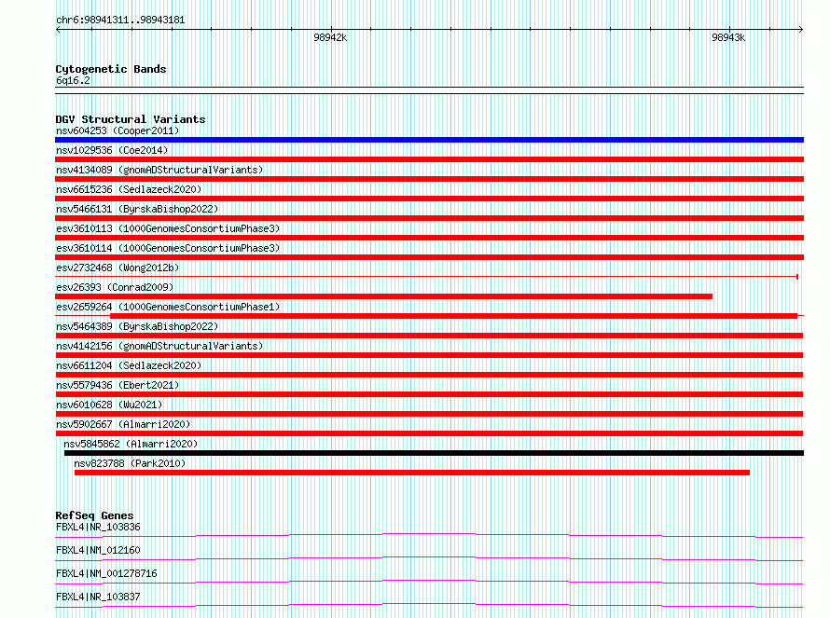Open the FBXL4|NR_103836 gene label
Image resolution: width=830 pixels, height=618 pixels.
pyautogui.click(x=98, y=527)
